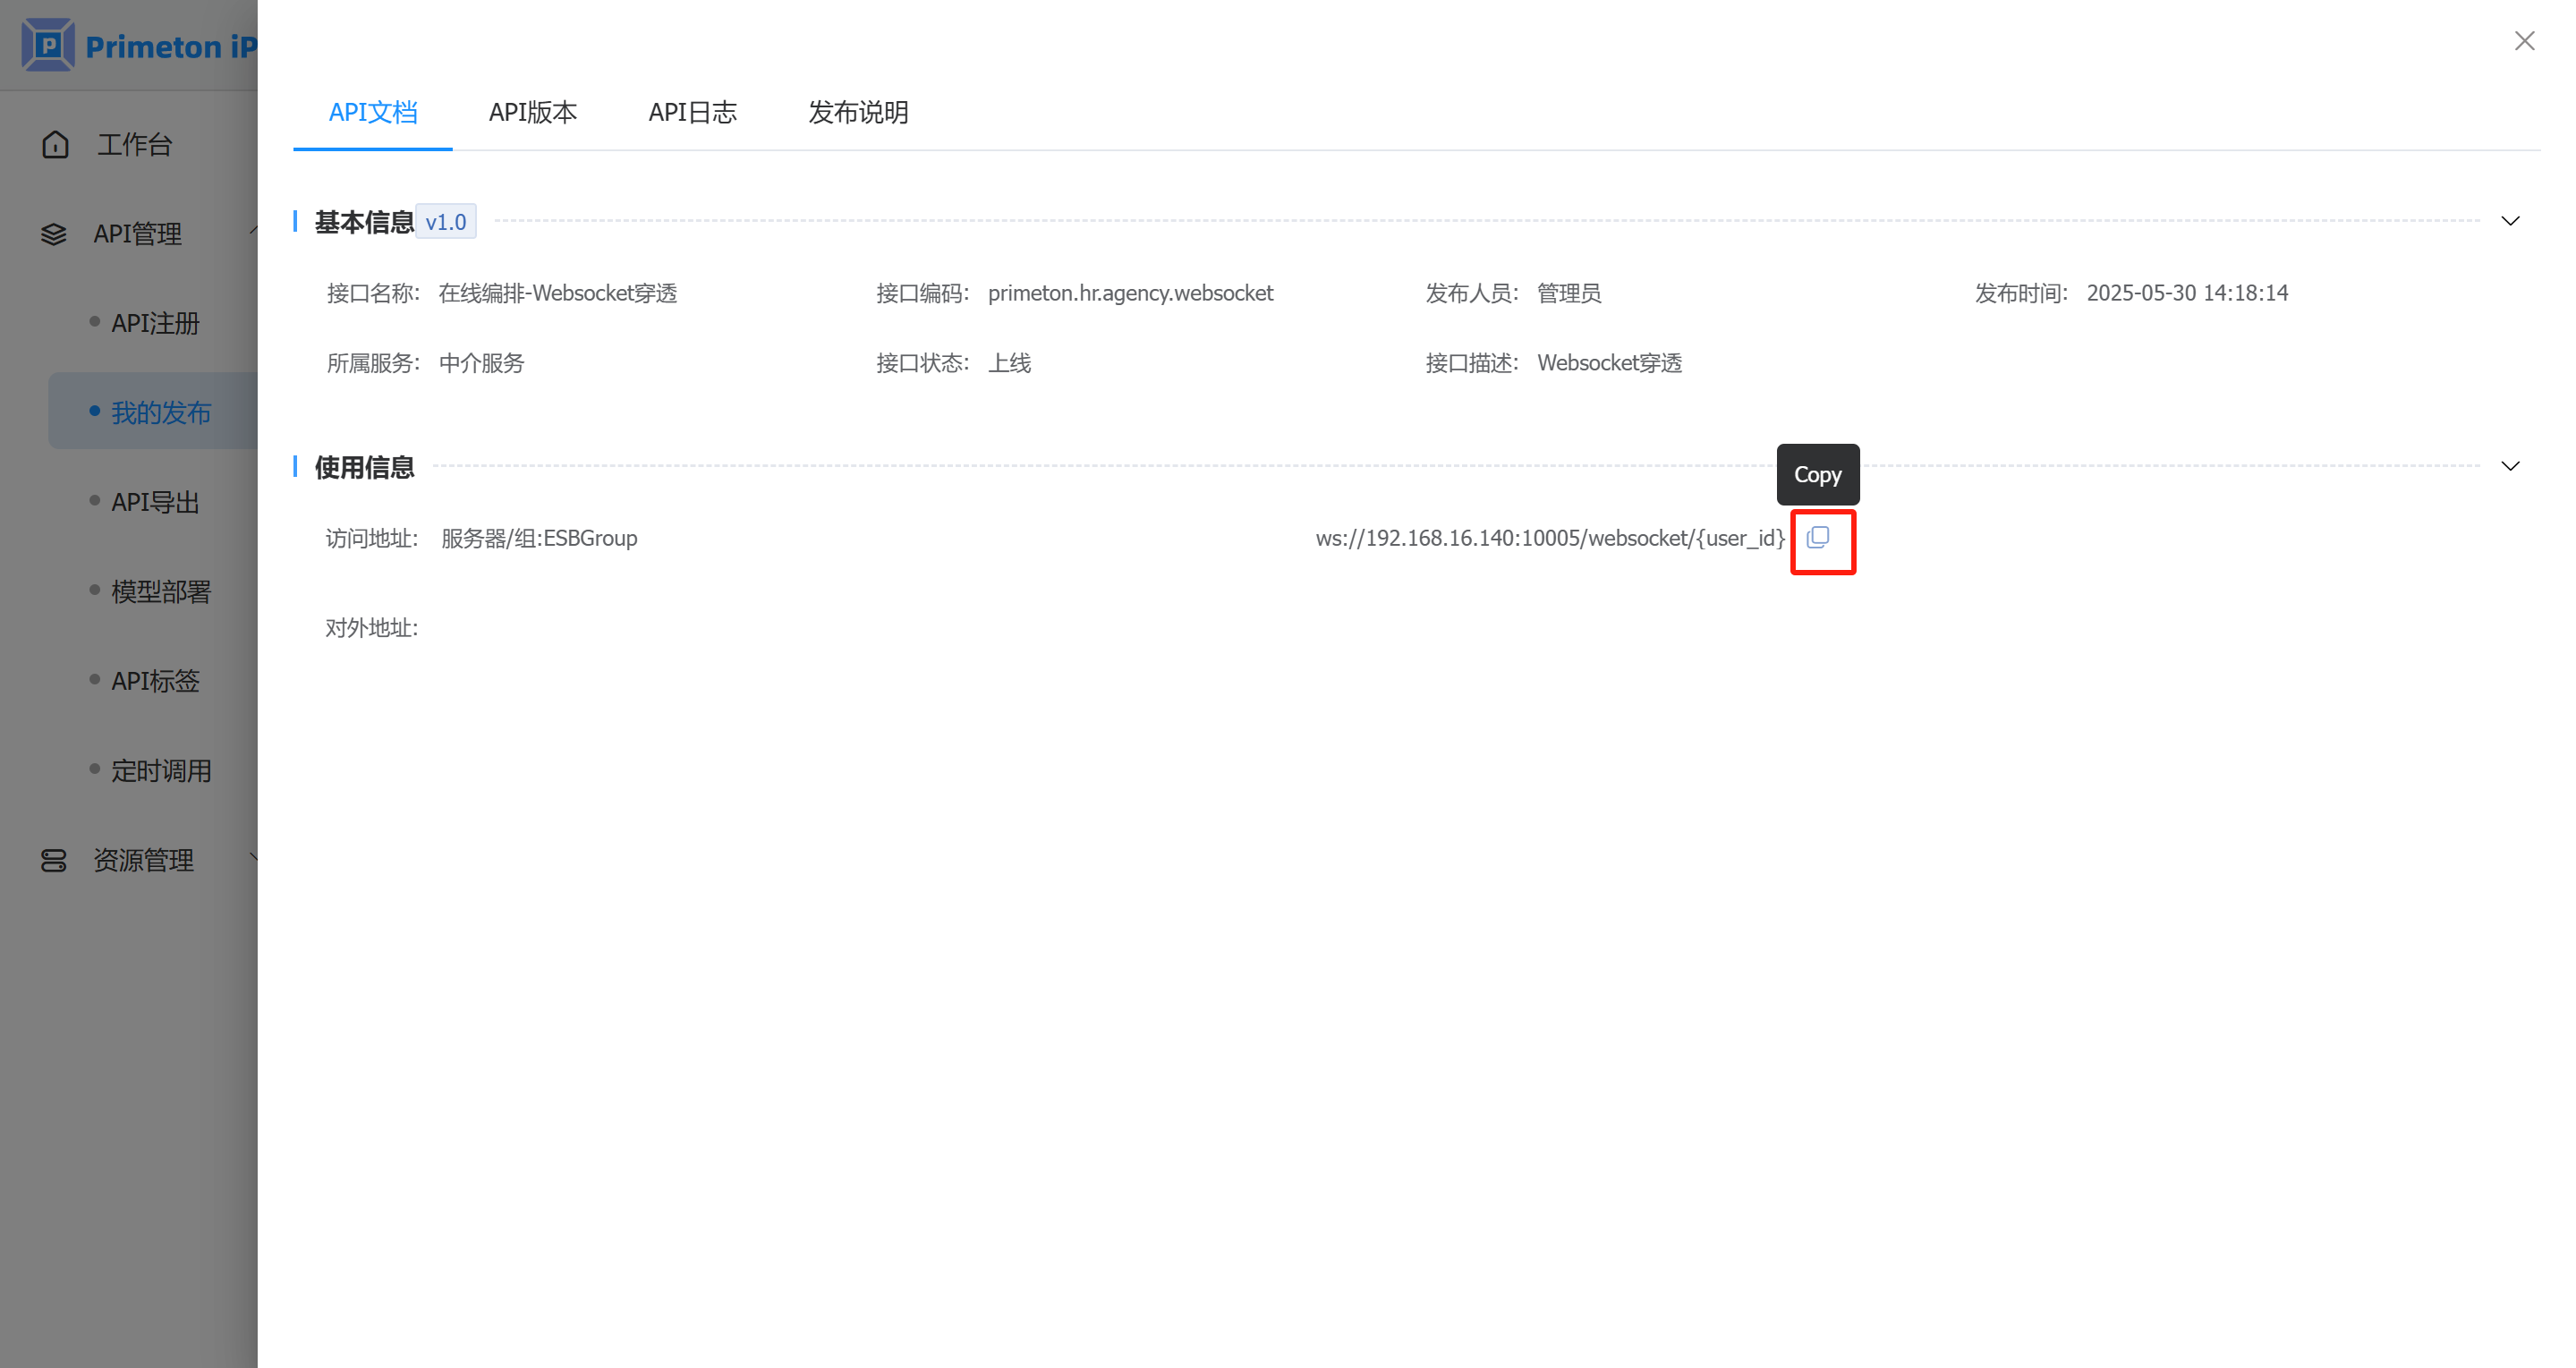Screen dimensions: 2576x1368
Task: Collapse the 基本信息 section
Action: 2509,221
